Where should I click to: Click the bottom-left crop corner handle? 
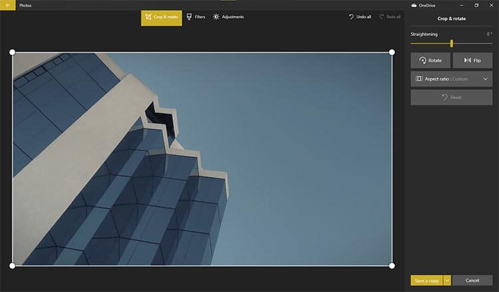(x=12, y=265)
